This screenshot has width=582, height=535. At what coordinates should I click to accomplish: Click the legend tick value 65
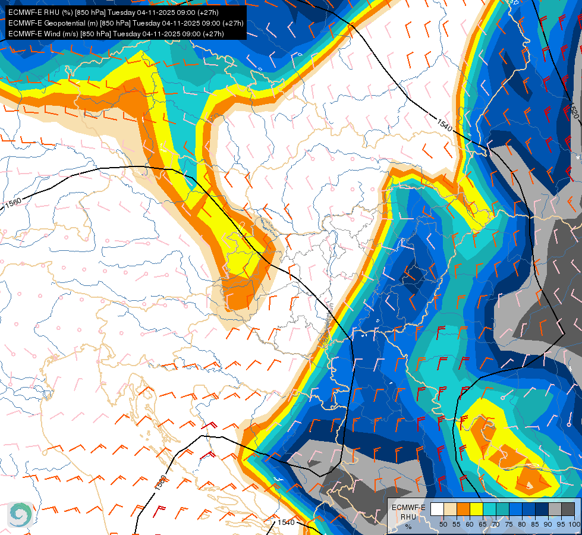coord(483,524)
